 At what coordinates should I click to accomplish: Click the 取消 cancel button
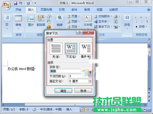(x=83, y=91)
